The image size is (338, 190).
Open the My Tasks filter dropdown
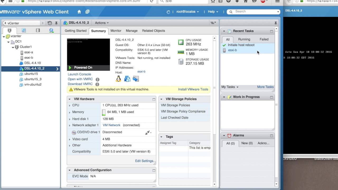pos(230,87)
